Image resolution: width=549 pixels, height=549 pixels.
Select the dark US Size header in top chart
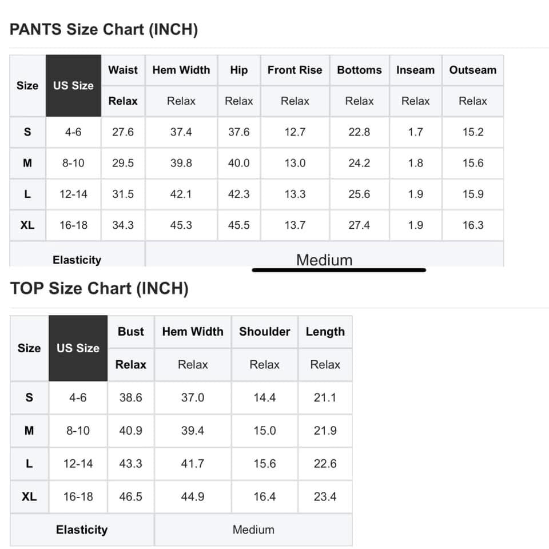coord(78,348)
